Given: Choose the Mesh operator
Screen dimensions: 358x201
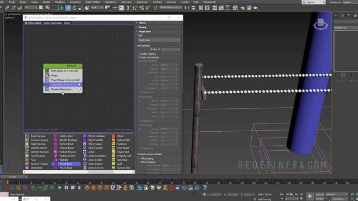Looking at the screenshot, I should click(117, 136).
